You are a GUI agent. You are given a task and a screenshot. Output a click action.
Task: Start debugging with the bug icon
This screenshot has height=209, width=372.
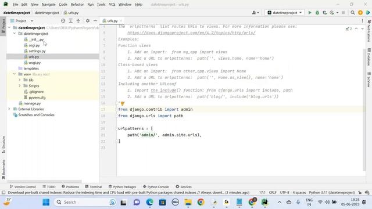(x=317, y=13)
